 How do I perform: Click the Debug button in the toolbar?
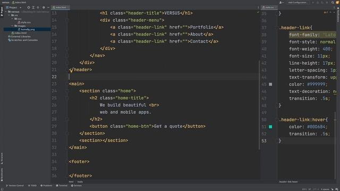tap(318, 2)
